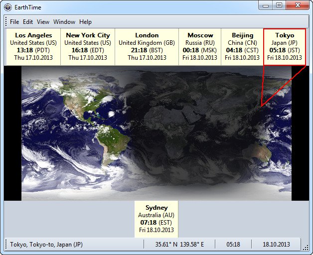
Task: Open the View menu
Action: [x=43, y=22]
